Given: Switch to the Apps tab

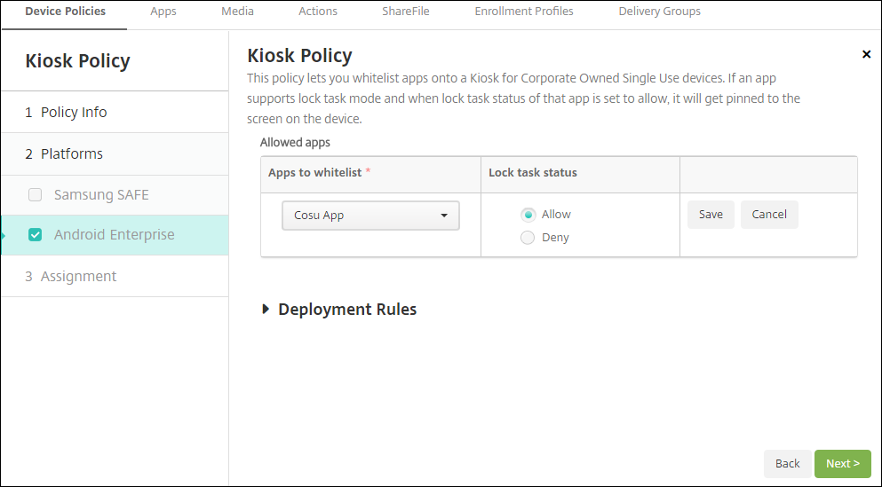Looking at the screenshot, I should (163, 12).
